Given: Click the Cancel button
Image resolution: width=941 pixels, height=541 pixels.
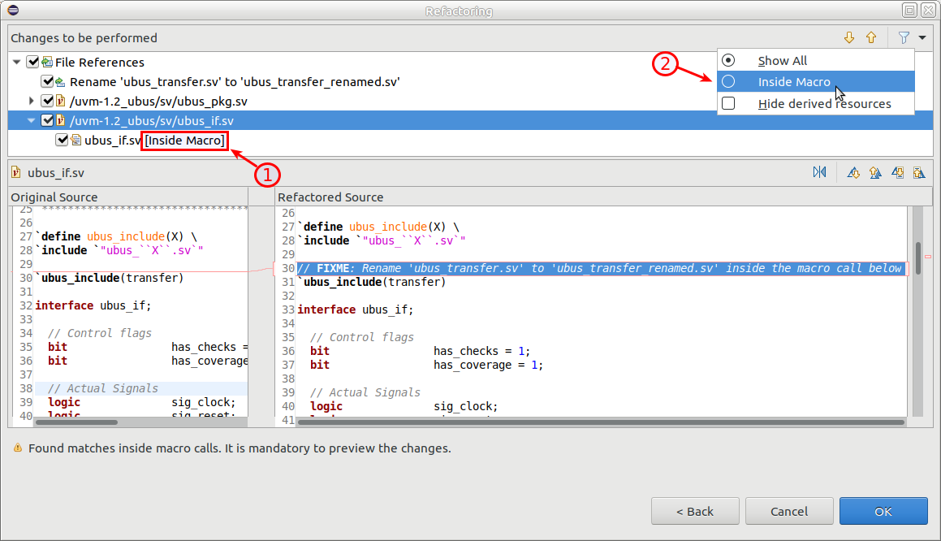Looking at the screenshot, I should pyautogui.click(x=788, y=511).
